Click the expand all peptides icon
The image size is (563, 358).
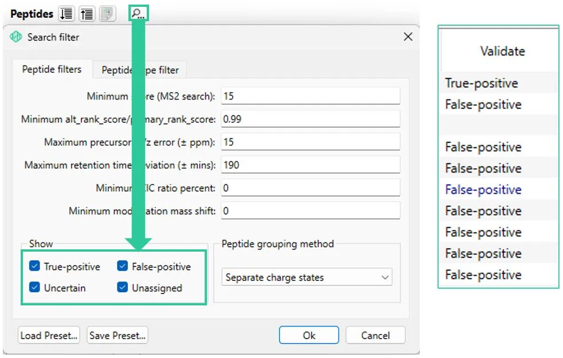click(x=67, y=14)
